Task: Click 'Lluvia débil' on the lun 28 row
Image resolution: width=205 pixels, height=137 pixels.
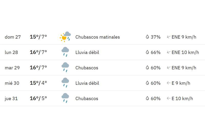Action: click(x=87, y=52)
